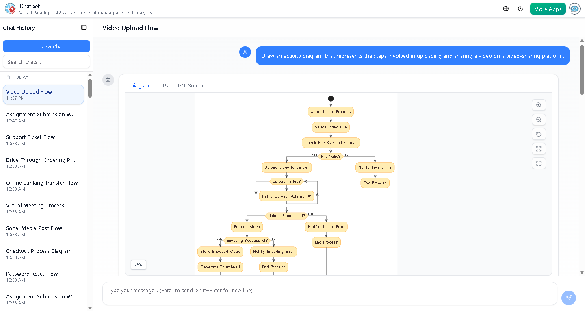Open the chatbot assistant icon beside the diagram
585x311 pixels.
[108, 80]
